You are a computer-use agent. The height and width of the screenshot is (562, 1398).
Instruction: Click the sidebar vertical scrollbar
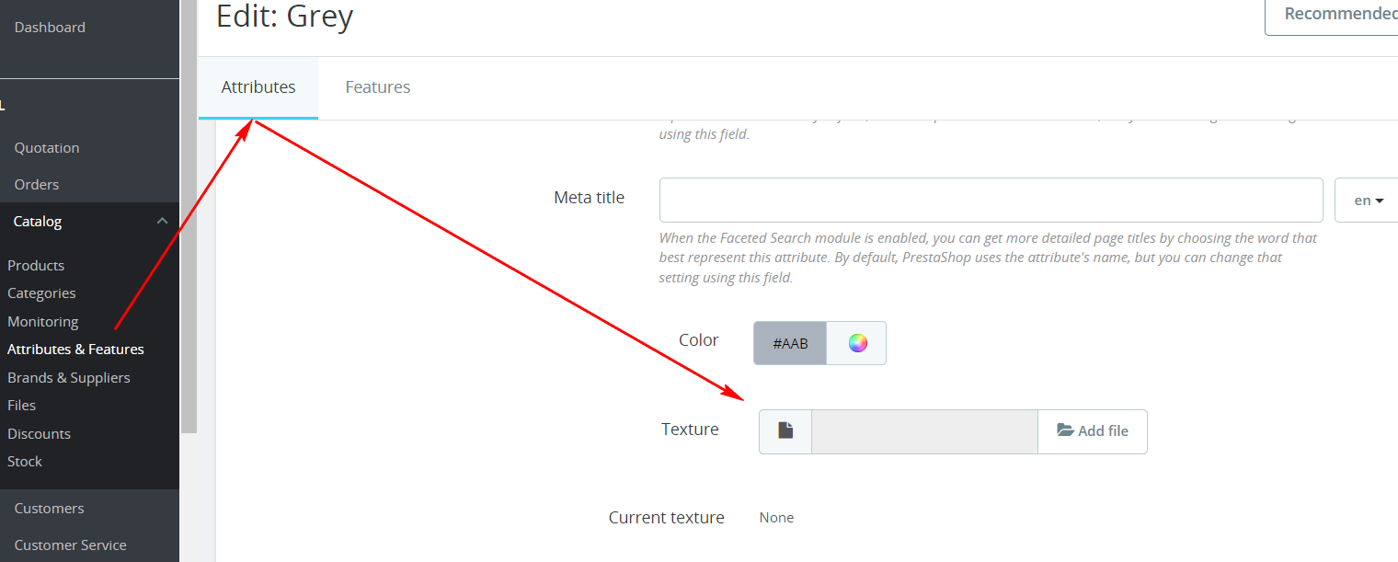pyautogui.click(x=189, y=216)
